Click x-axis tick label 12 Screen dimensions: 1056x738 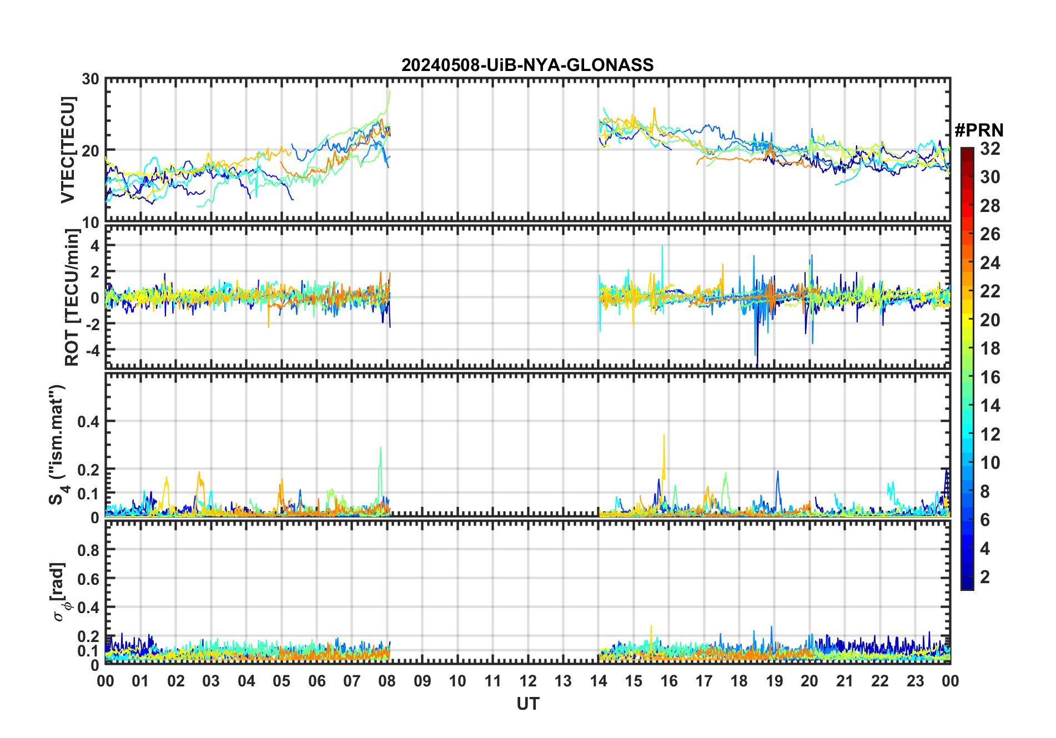528,681
